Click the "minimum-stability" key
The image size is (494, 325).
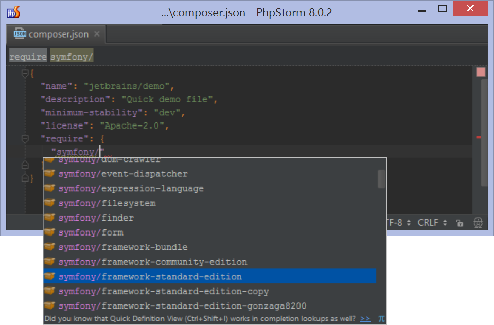(x=92, y=113)
